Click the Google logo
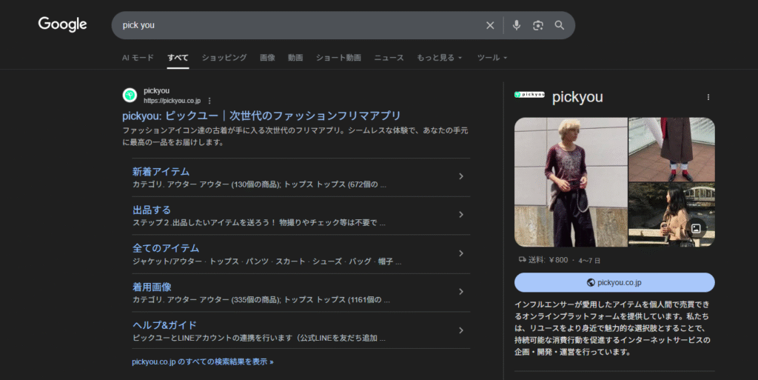This screenshot has height=380, width=758. pyautogui.click(x=63, y=24)
